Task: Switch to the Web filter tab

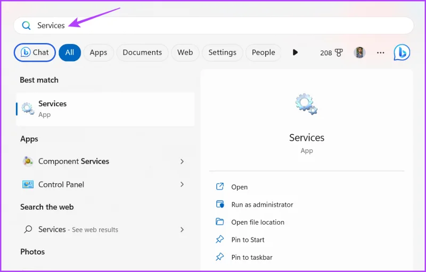Action: [x=185, y=53]
